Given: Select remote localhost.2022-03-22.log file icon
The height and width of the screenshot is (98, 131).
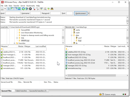Looking at the screenshot, I should (67, 57).
